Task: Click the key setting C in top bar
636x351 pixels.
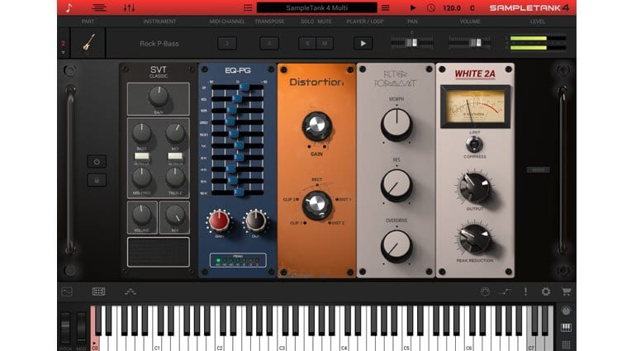Action: pyautogui.click(x=472, y=7)
